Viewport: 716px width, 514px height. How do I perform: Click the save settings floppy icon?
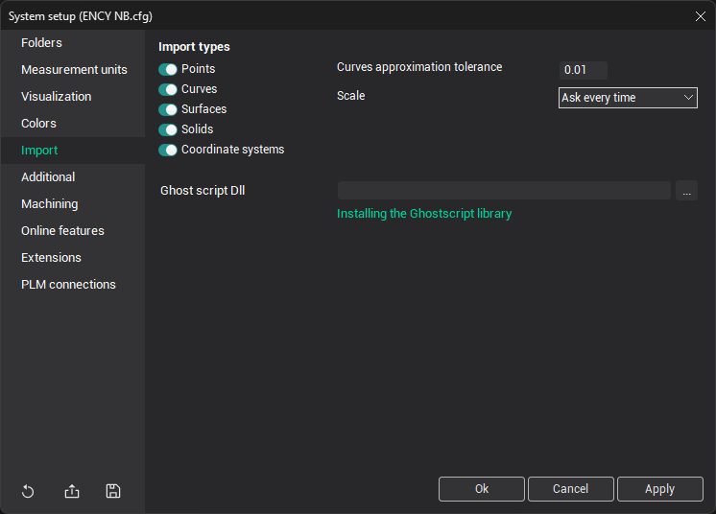113,491
